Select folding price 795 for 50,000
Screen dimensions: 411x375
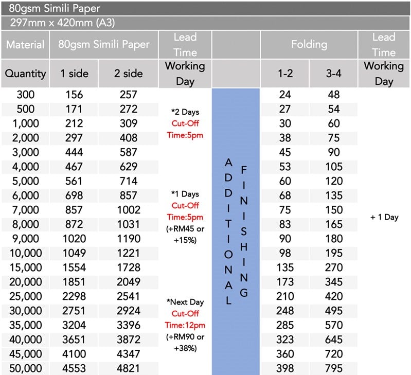tap(334, 368)
